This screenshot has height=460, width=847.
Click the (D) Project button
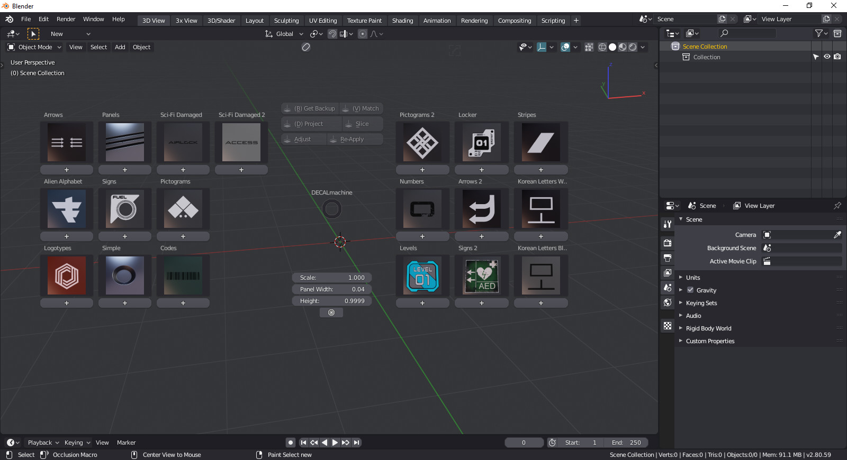tap(311, 124)
